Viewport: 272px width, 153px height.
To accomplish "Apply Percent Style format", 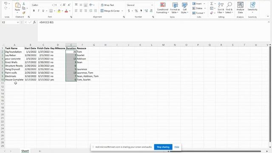I will point(136,11).
